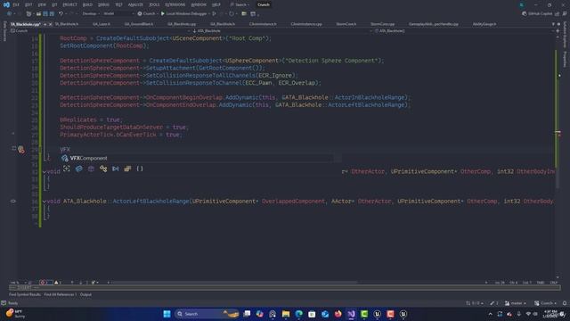Viewport: 570px width, 321px height.
Task: Open the ATA_Blackhole class navigation dropdown
Action: tap(281, 31)
